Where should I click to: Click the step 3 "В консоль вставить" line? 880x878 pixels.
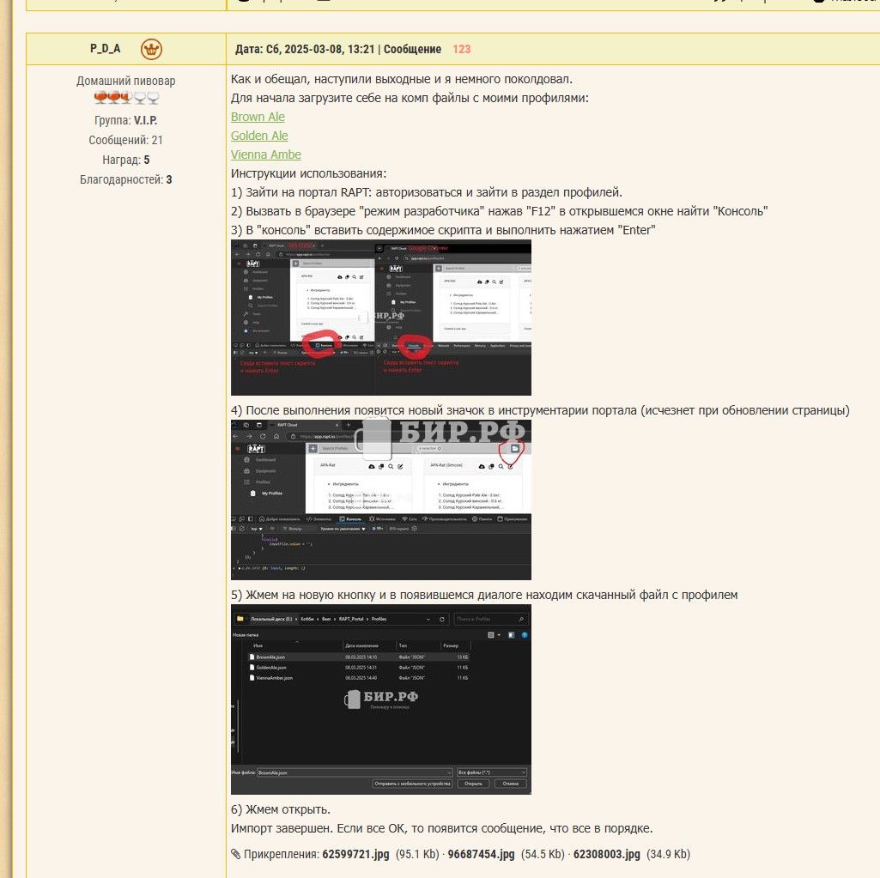coord(443,230)
